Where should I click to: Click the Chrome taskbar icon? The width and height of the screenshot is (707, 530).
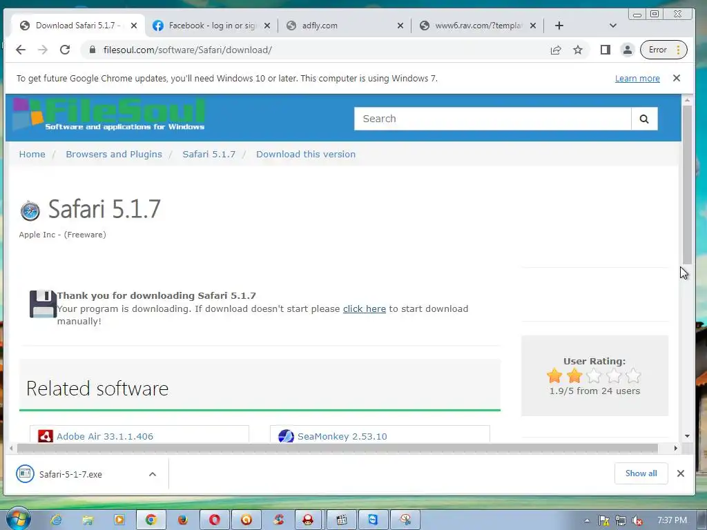(151, 520)
